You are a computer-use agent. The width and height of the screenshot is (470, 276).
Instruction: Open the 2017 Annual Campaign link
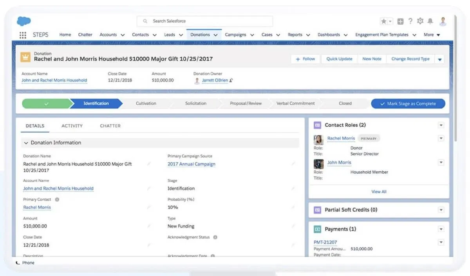pyautogui.click(x=192, y=164)
